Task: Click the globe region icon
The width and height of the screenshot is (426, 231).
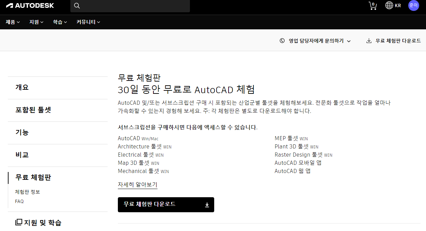Action: [389, 5]
